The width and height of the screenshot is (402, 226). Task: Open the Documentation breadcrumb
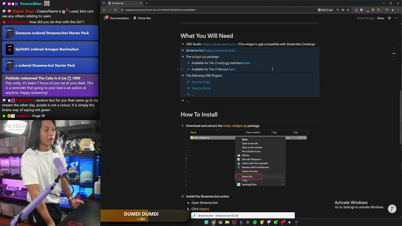[119, 18]
